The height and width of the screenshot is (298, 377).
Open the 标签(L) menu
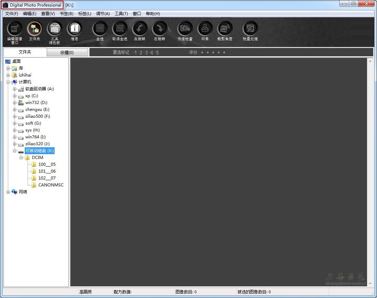[84, 14]
